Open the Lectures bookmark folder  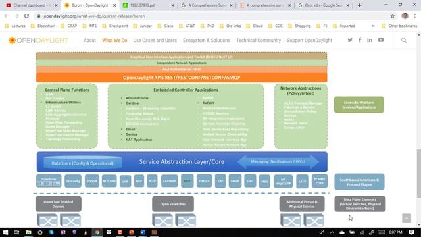(15, 26)
